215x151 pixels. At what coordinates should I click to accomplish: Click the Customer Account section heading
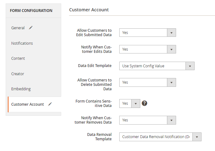[x=89, y=10]
